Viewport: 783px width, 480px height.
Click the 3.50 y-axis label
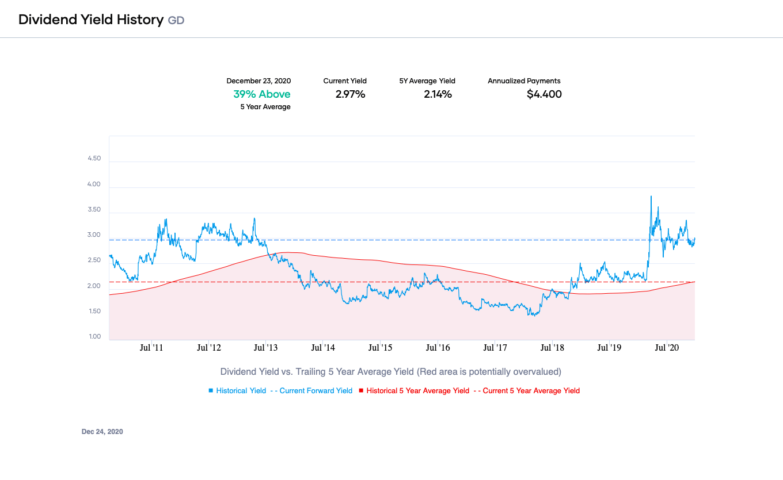point(94,210)
